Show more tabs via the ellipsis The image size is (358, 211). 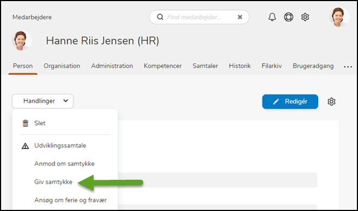click(x=348, y=67)
